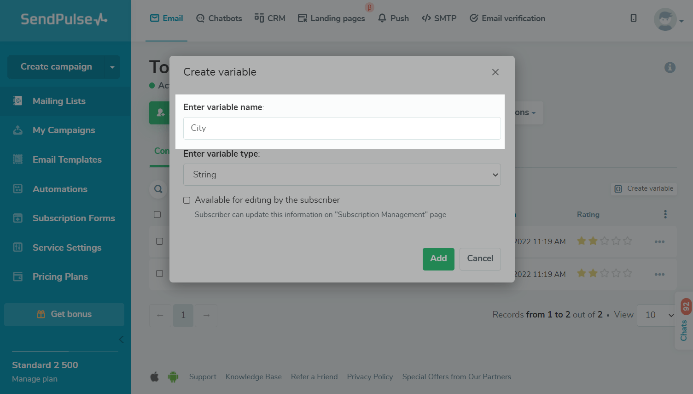Image resolution: width=693 pixels, height=394 pixels.
Task: Click the search magnifier icon in list
Action: pyautogui.click(x=158, y=189)
